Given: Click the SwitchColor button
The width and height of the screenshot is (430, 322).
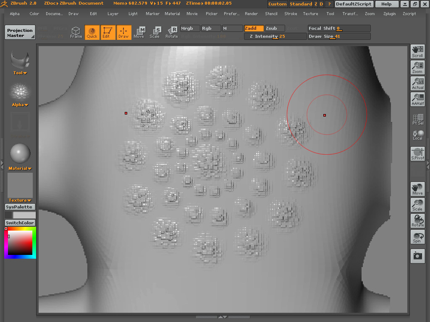Looking at the screenshot, I should 20,223.
